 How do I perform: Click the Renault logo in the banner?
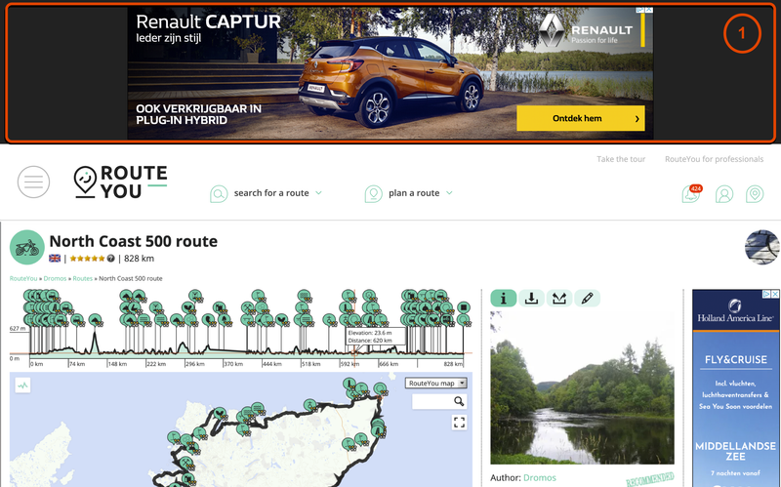click(587, 31)
